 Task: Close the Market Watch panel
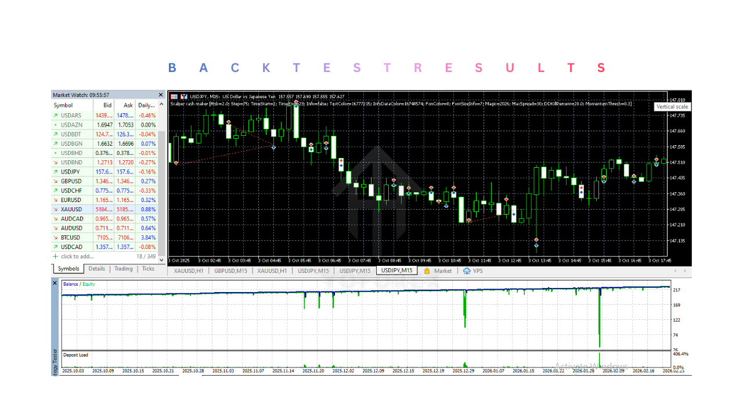tap(161, 95)
